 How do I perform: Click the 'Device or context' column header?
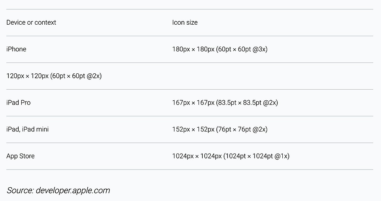(x=31, y=22)
